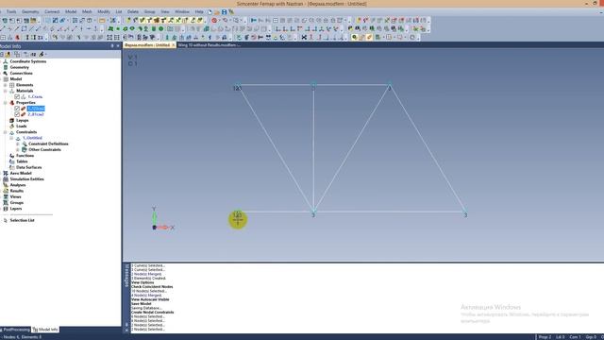Click the Con: 1 status bar field

click(x=575, y=337)
